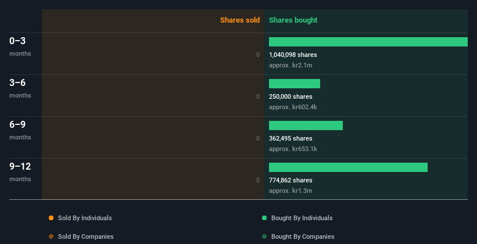Click the 9–12 months green bought bar
The image size is (477, 244).
[x=348, y=167]
